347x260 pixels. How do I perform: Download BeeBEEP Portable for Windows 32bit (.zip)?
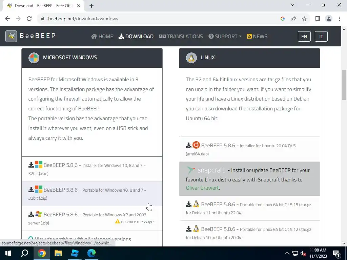tap(92, 194)
